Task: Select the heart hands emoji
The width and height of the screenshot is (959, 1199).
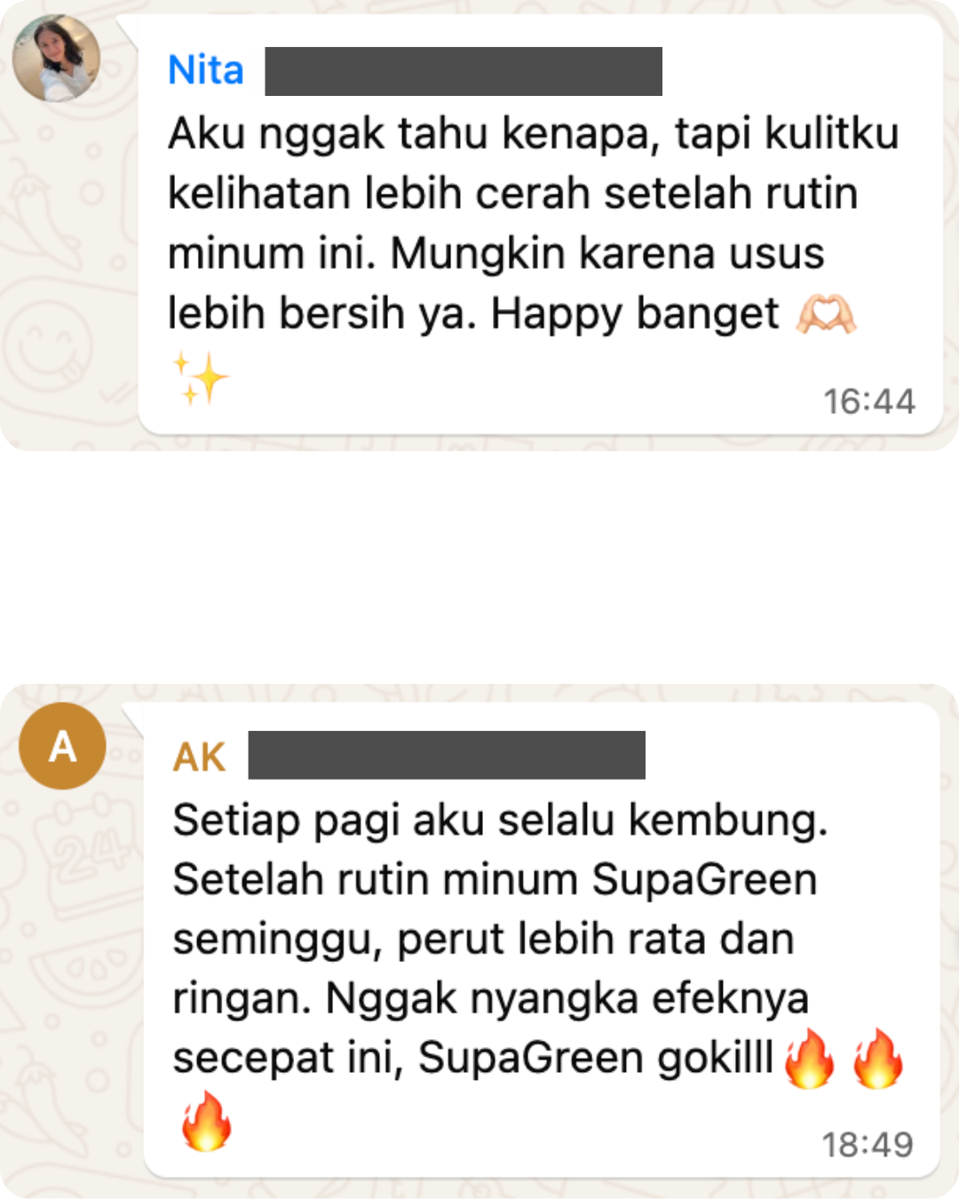Action: pyautogui.click(x=826, y=314)
